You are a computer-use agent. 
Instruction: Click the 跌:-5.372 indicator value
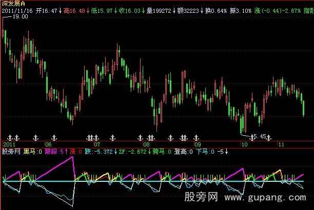(99, 152)
